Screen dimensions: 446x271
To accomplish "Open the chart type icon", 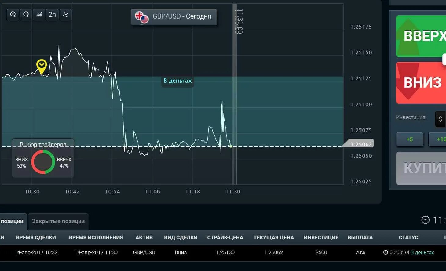I will coord(39,14).
